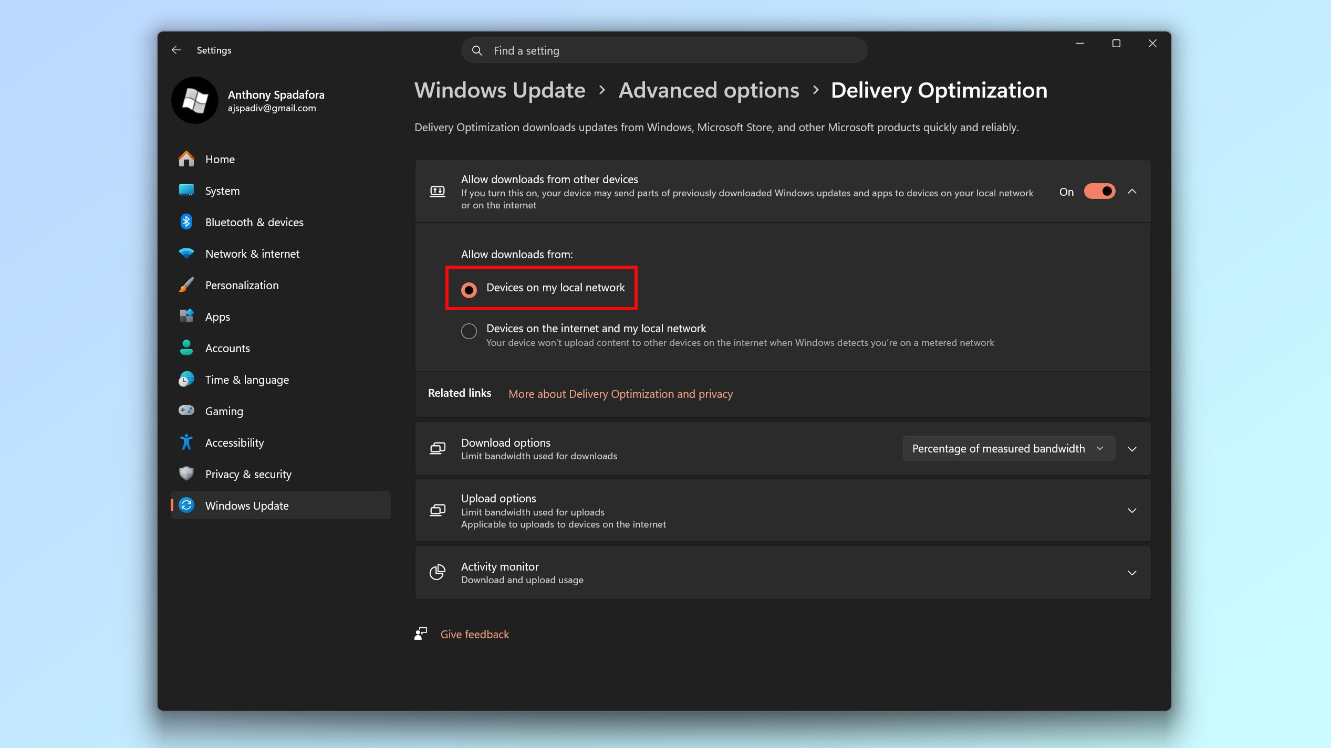This screenshot has height=748, width=1331.
Task: Select the Personalization brush icon
Action: (186, 285)
